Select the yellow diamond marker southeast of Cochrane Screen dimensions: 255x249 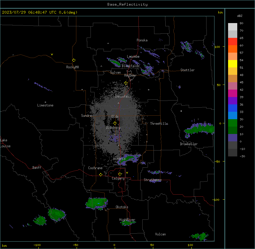tap(101, 174)
